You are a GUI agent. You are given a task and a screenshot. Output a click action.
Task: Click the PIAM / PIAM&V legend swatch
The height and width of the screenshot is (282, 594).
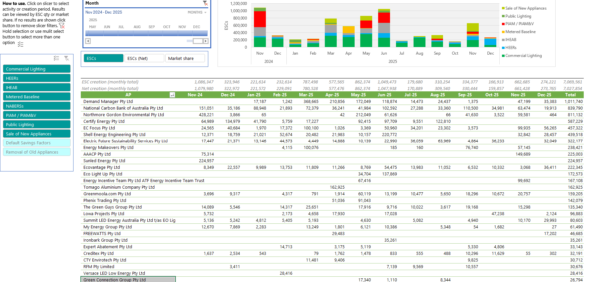(503, 24)
